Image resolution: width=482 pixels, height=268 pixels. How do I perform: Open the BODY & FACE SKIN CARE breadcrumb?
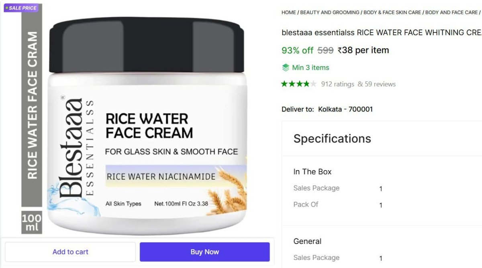pyautogui.click(x=392, y=12)
